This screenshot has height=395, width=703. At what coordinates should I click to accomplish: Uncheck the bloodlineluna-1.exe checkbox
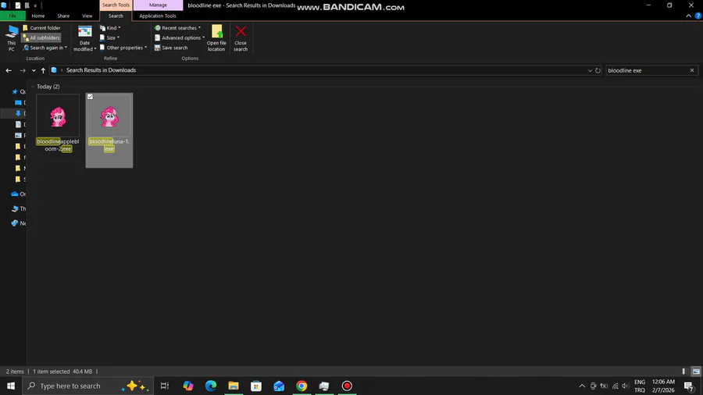click(90, 97)
